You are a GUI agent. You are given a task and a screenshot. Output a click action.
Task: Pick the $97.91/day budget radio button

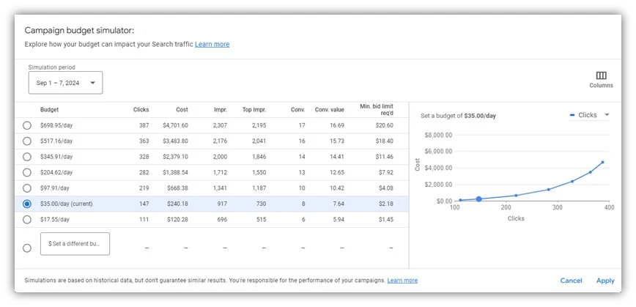click(27, 188)
